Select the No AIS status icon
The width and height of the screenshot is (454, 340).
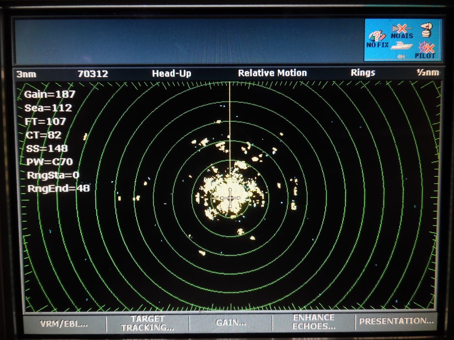tap(402, 32)
